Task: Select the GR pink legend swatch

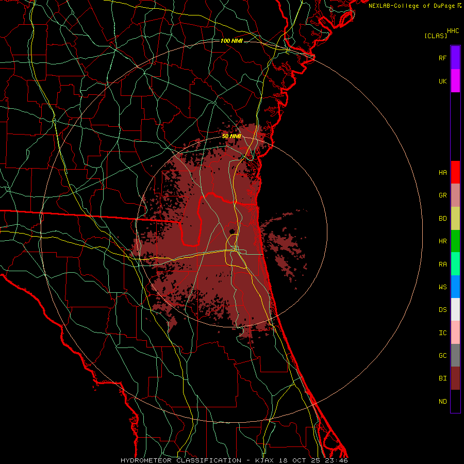Action: pos(455,195)
